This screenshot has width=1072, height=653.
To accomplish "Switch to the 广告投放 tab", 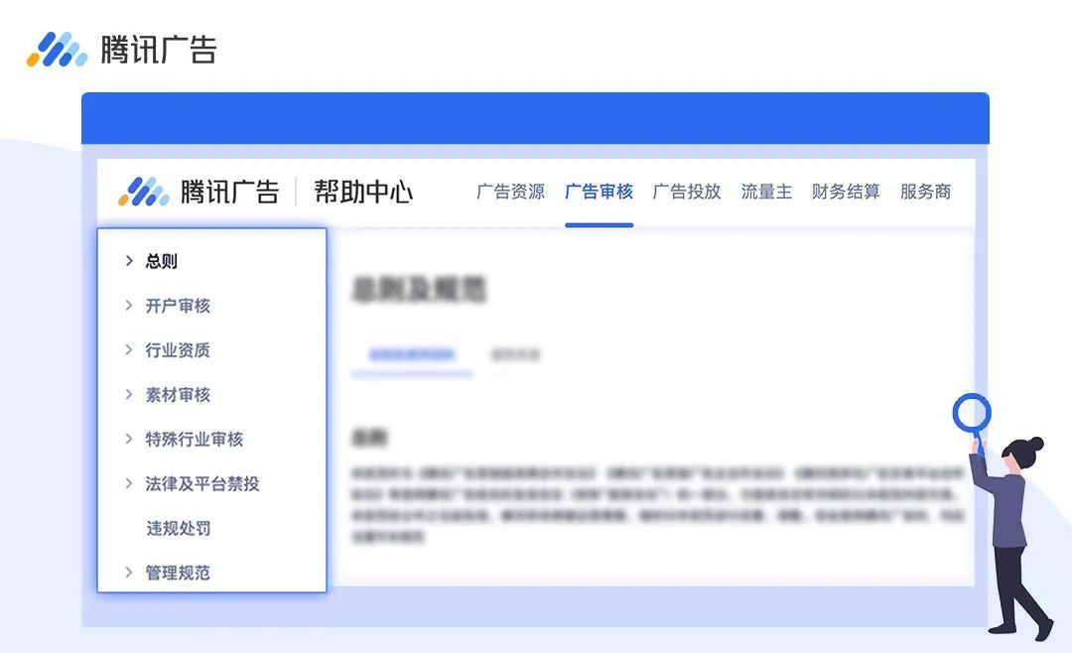I will click(x=687, y=192).
